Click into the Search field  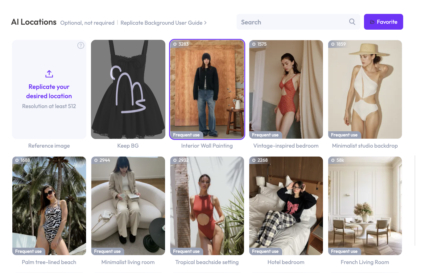298,22
